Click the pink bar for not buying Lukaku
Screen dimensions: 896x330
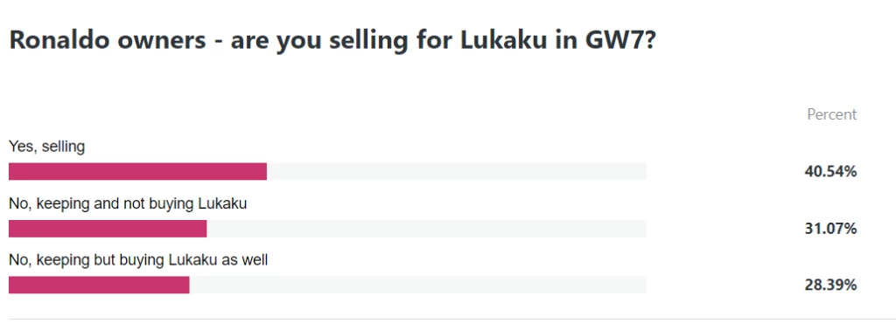tap(108, 229)
